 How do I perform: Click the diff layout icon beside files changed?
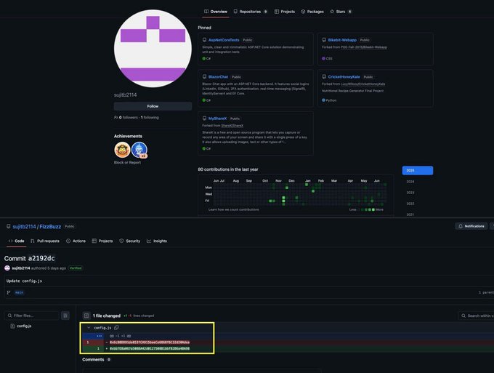pos(86,316)
